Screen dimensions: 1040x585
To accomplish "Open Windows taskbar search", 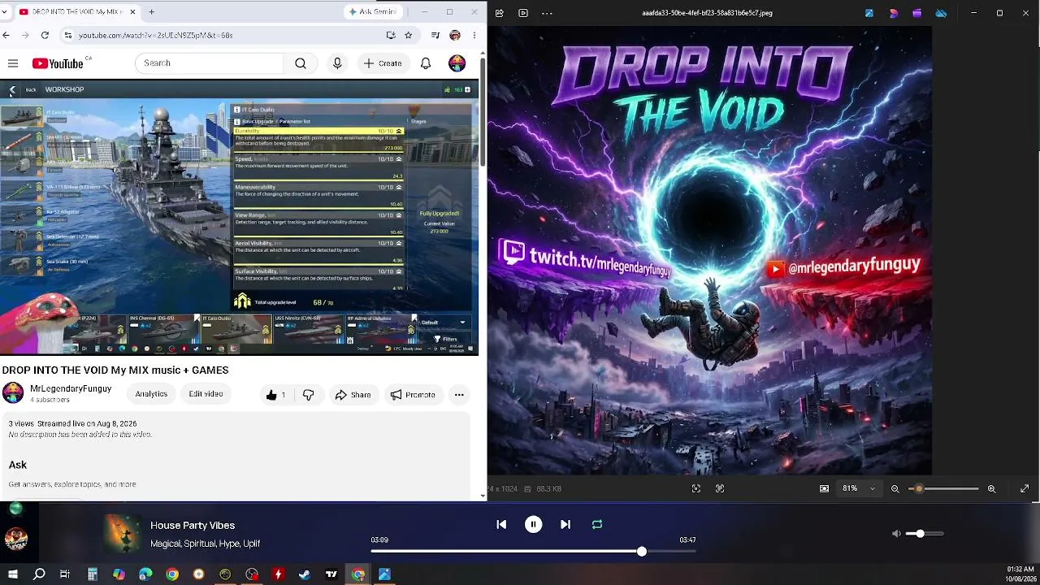I will (x=39, y=574).
